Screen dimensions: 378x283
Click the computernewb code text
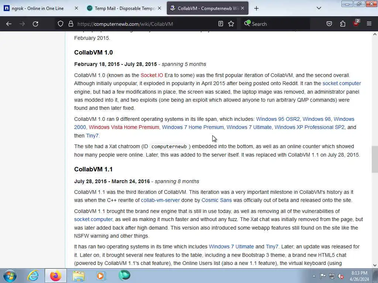[x=169, y=147]
